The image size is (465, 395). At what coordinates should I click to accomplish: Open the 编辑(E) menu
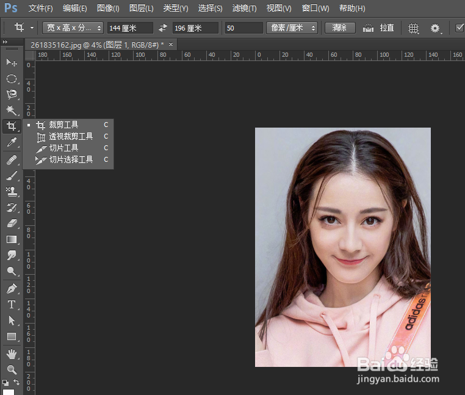point(74,9)
